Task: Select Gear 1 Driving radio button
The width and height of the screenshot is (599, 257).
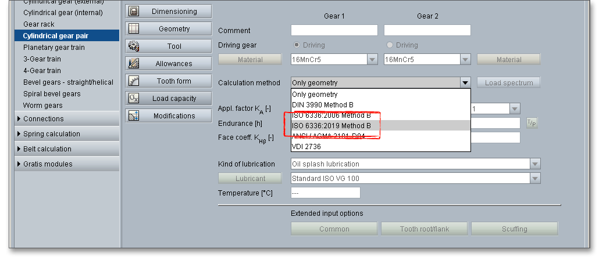Action: [x=297, y=45]
